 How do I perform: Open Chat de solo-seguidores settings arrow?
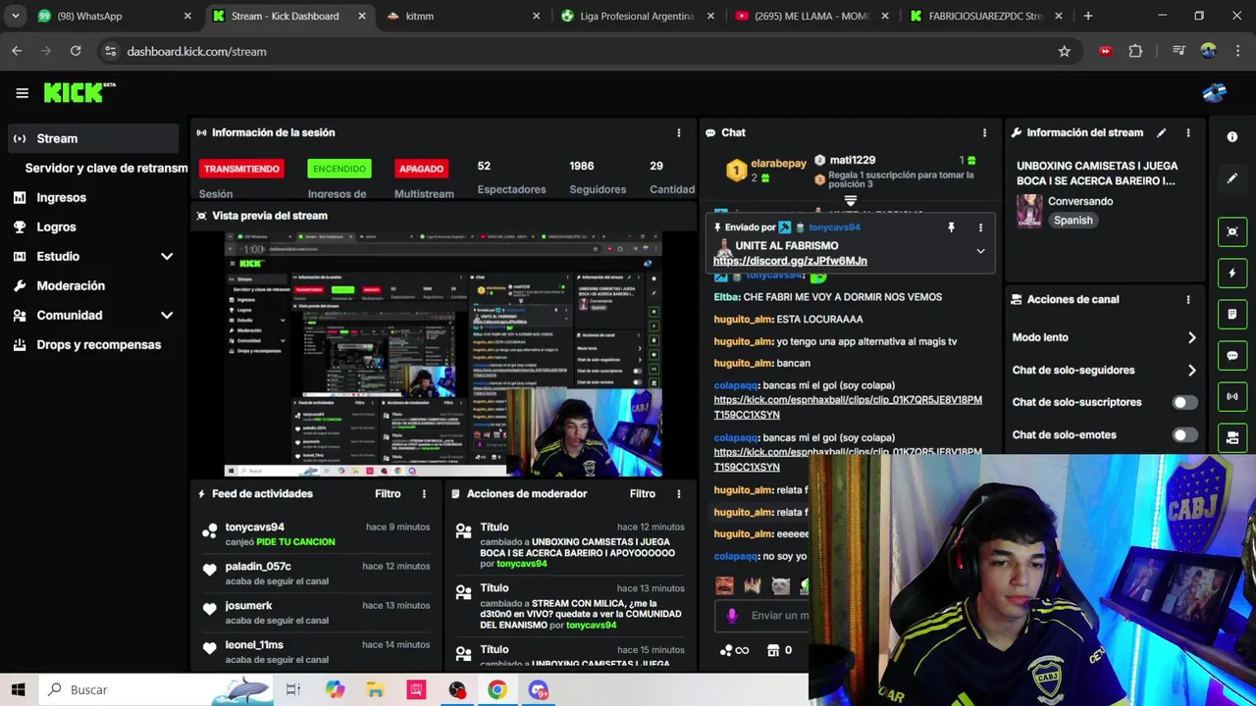pos(1191,371)
